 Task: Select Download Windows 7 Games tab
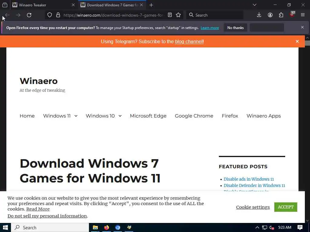(x=112, y=5)
